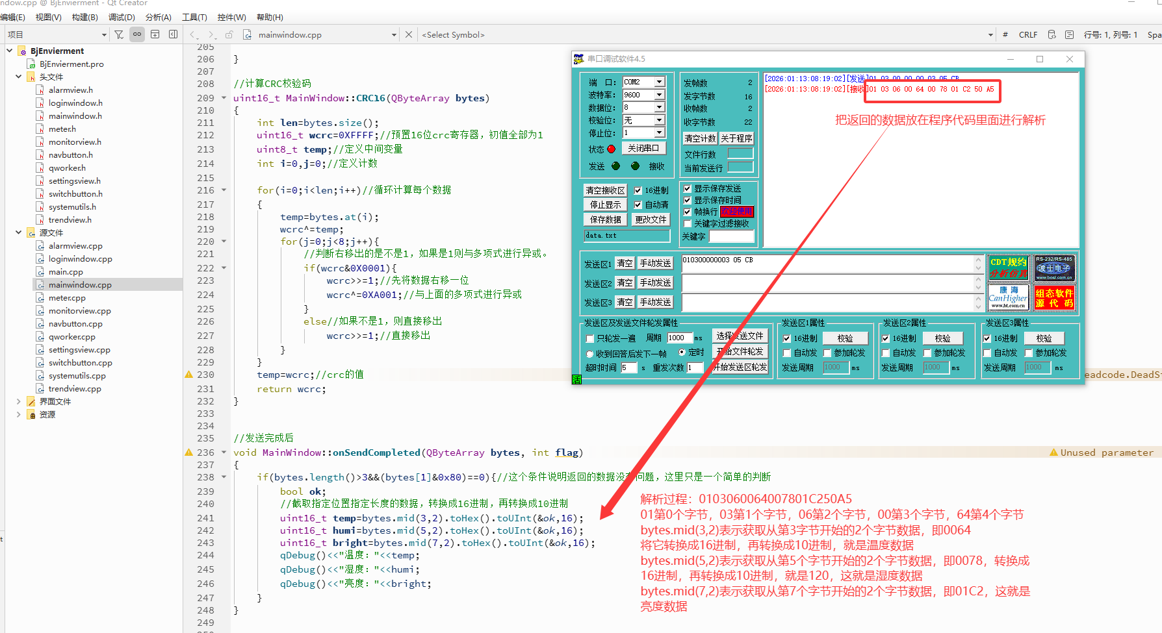
Task: Open the 调试(D) menu
Action: point(122,17)
